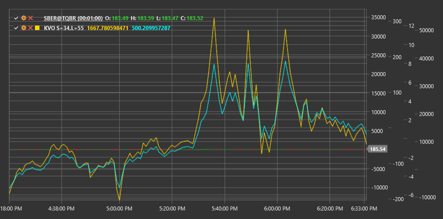Screen dimensions: 443x219
Task: Click the cyan signal value 500.209957287
Action: click(x=151, y=28)
